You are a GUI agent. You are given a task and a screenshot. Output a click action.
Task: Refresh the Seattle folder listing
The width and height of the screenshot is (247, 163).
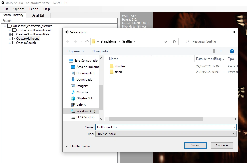coord(174,41)
